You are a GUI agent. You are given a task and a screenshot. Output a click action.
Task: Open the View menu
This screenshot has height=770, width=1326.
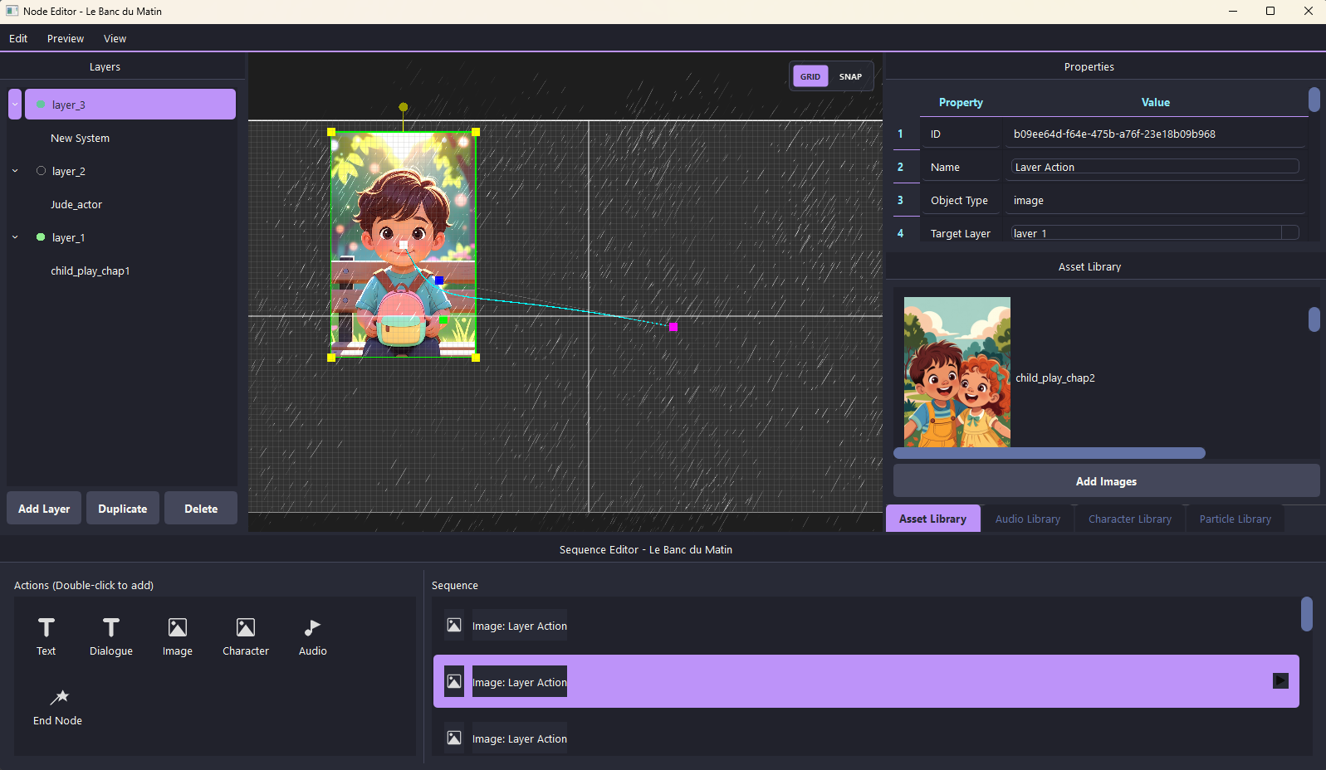pyautogui.click(x=115, y=38)
